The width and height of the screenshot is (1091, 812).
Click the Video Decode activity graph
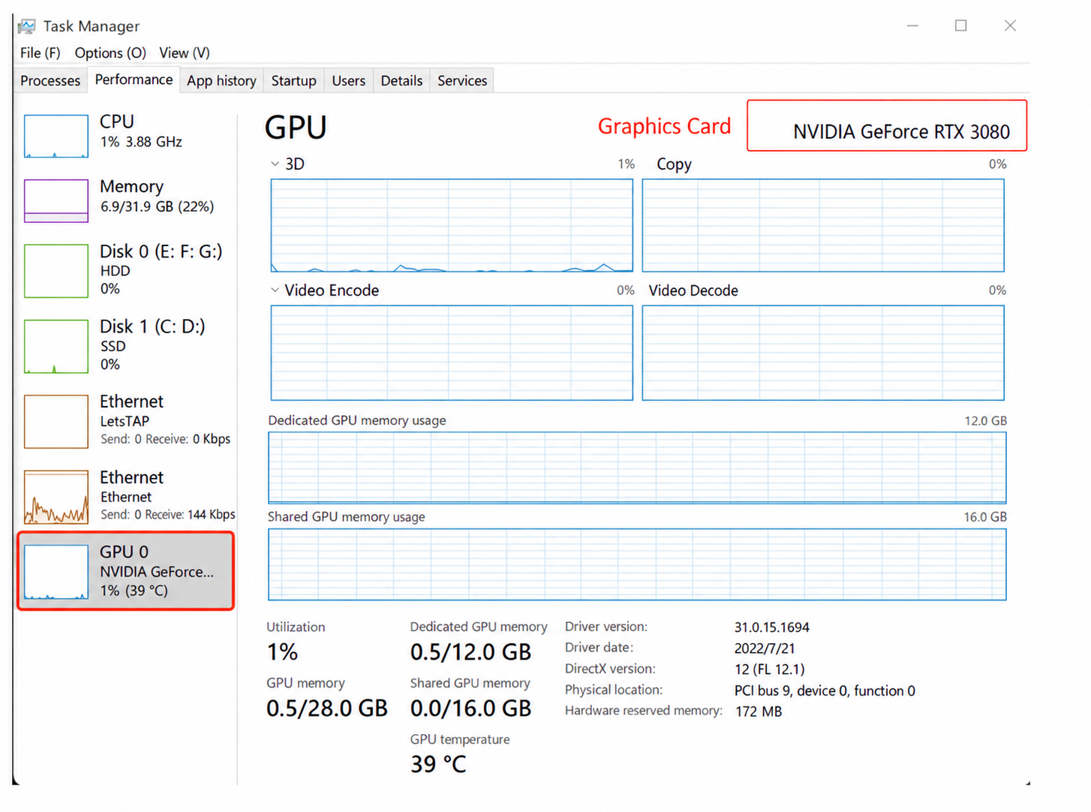coord(823,353)
